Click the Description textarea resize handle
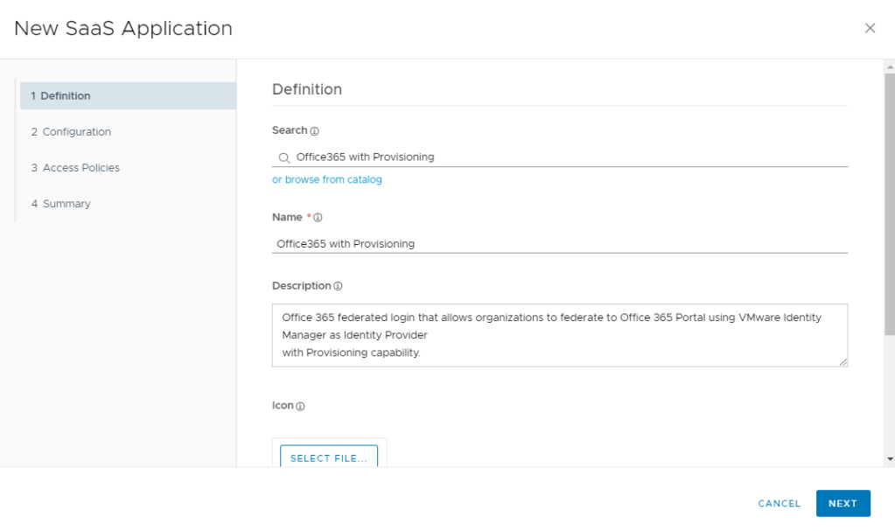This screenshot has width=895, height=531. pos(843,362)
